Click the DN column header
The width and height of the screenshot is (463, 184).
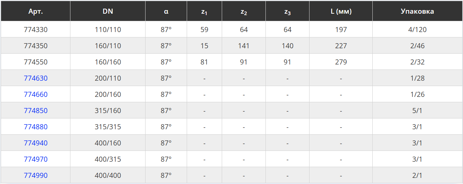tap(108, 11)
